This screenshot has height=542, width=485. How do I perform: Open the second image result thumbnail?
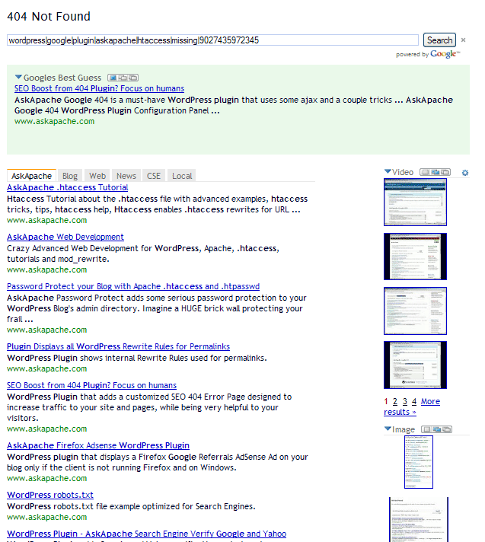(419, 519)
